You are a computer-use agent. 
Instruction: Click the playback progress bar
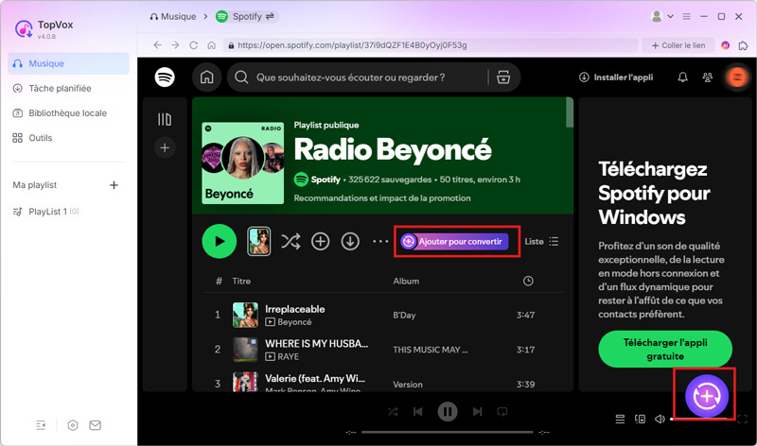(x=447, y=432)
